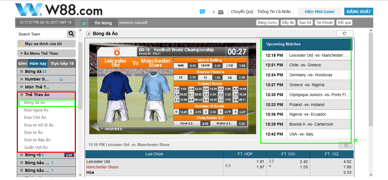Click the ĐĂNG XUẤT logout button
Viewport: 388px width, 180px height.
[359, 12]
